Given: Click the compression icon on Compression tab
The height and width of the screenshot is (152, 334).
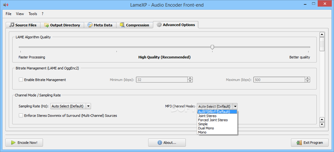Looking at the screenshot, I should [x=122, y=25].
